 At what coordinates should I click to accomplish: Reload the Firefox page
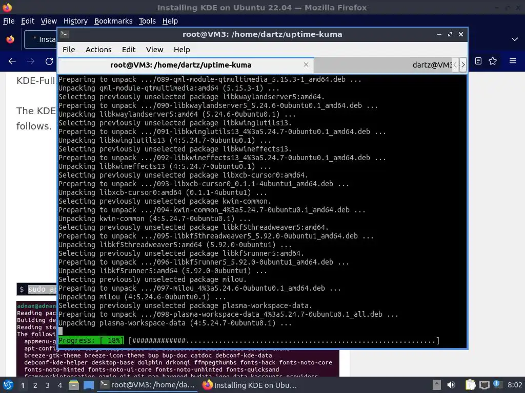click(49, 61)
